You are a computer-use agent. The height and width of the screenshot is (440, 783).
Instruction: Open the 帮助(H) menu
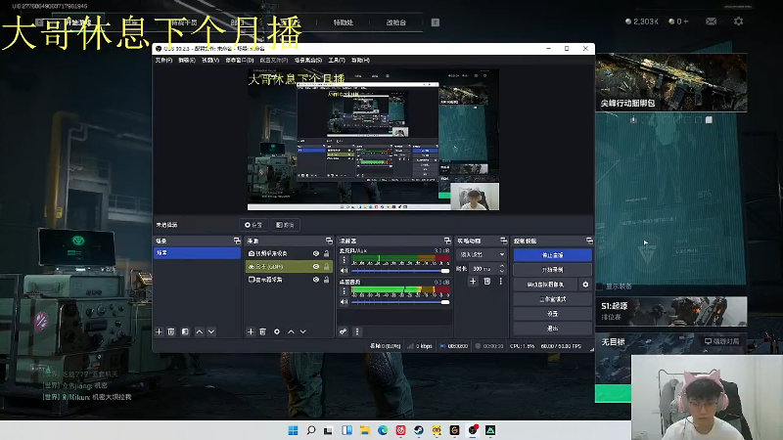[360, 60]
